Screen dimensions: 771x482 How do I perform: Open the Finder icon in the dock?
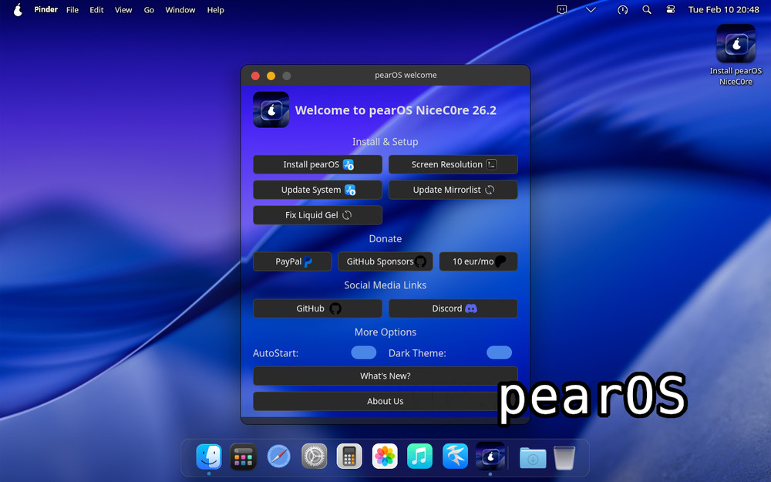(209, 457)
